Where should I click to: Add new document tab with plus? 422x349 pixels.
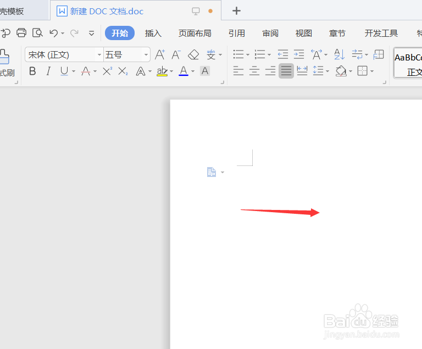[x=236, y=11]
